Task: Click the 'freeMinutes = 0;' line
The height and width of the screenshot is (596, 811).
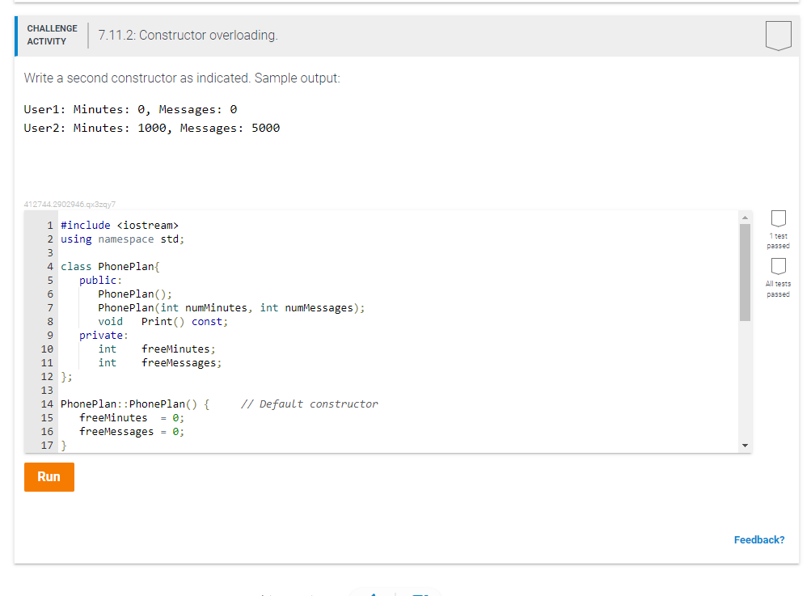Action: tap(132, 417)
